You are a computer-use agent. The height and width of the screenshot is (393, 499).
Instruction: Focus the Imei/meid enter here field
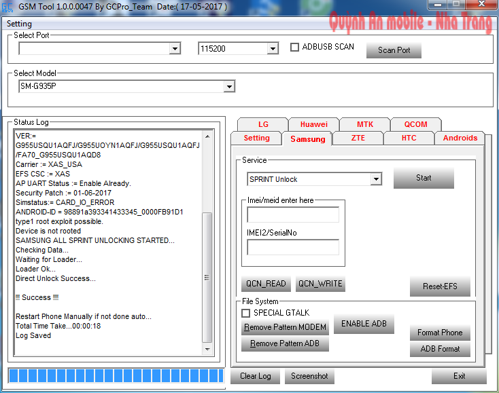pos(293,214)
